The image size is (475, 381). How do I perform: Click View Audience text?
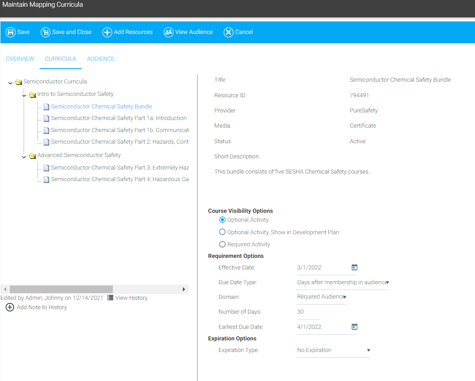[194, 32]
